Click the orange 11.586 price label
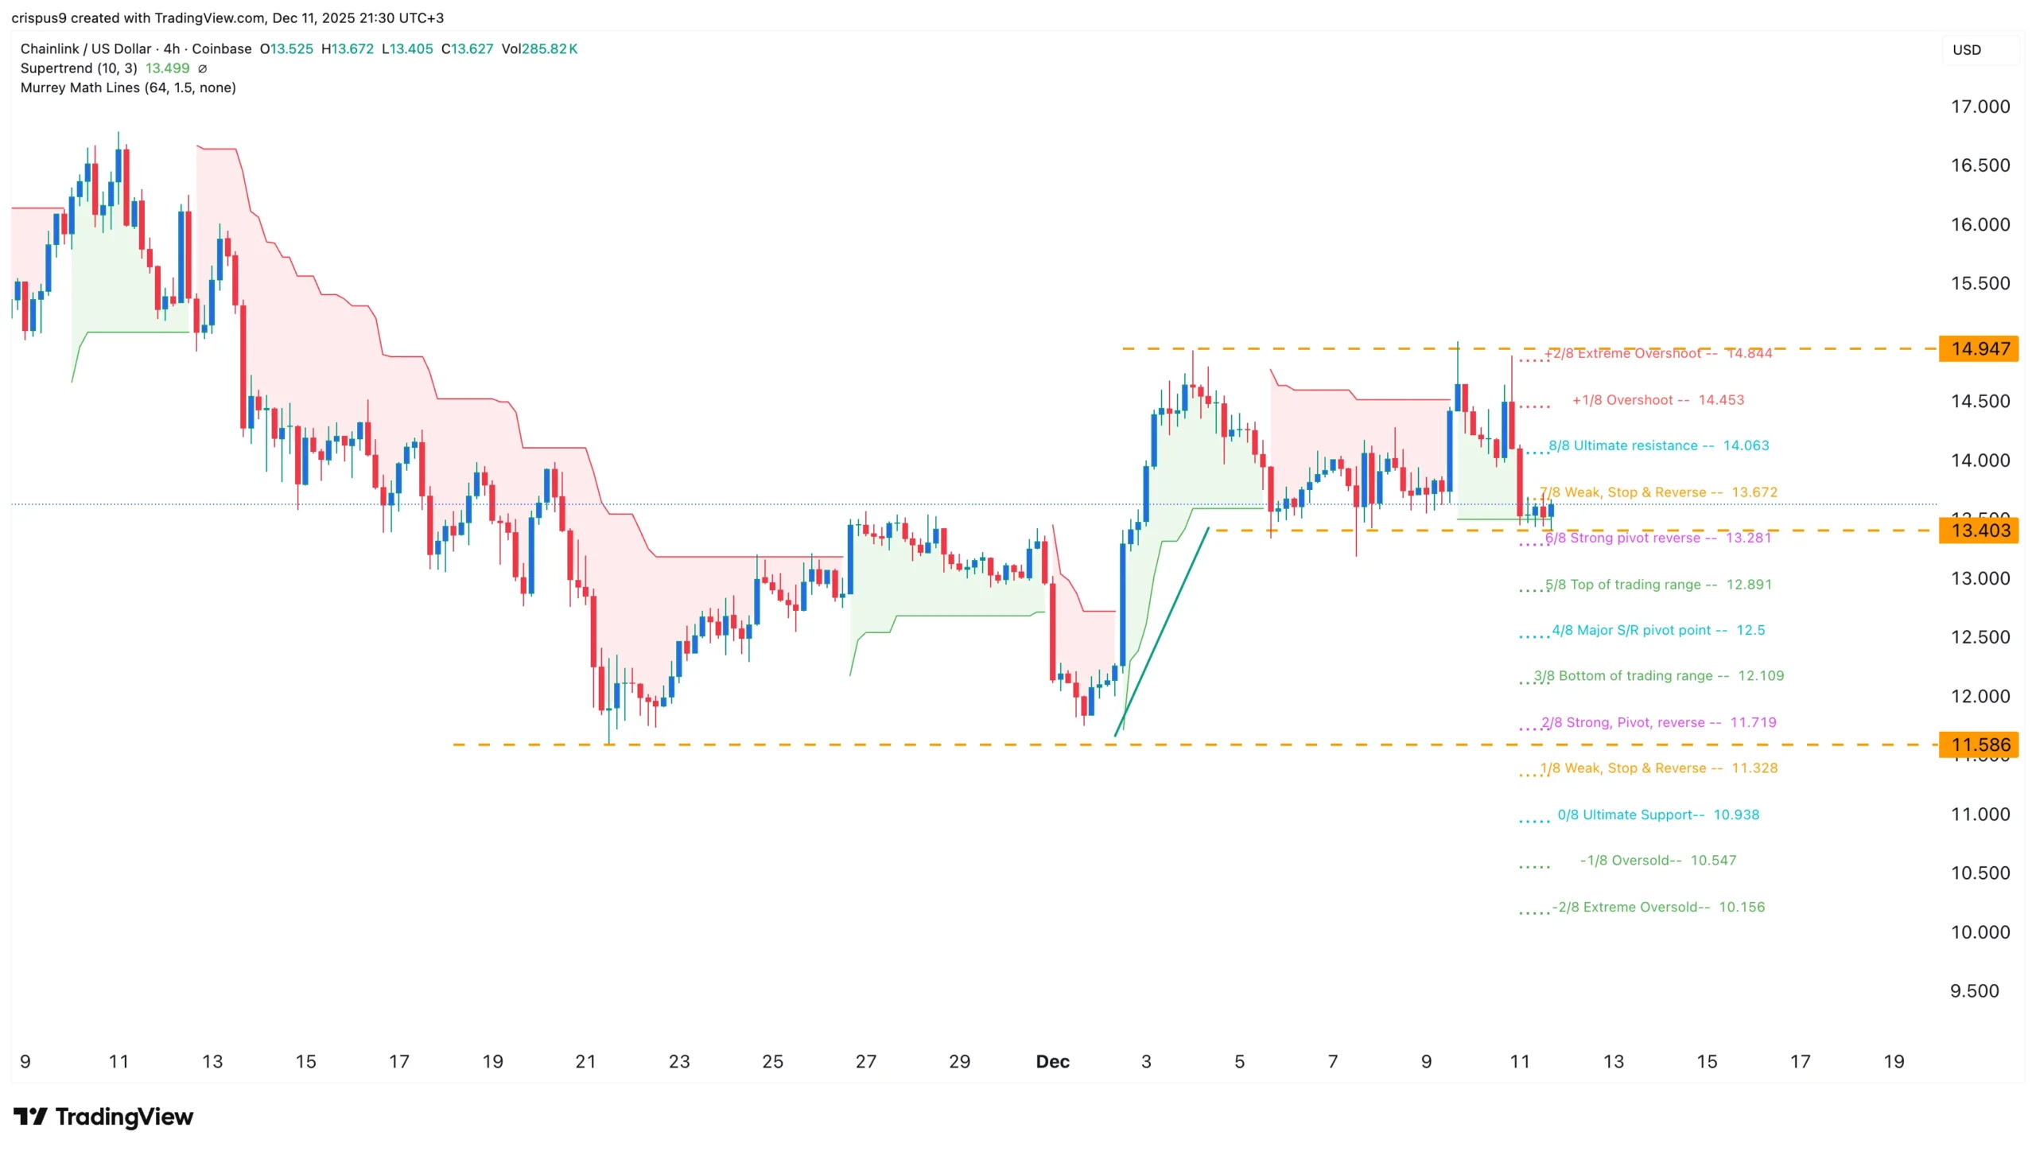2036x1151 pixels. (1979, 745)
